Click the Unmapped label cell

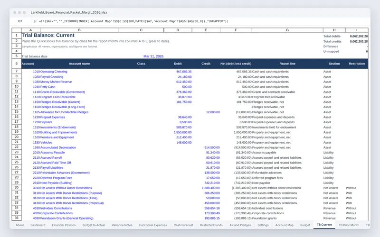[331, 52]
